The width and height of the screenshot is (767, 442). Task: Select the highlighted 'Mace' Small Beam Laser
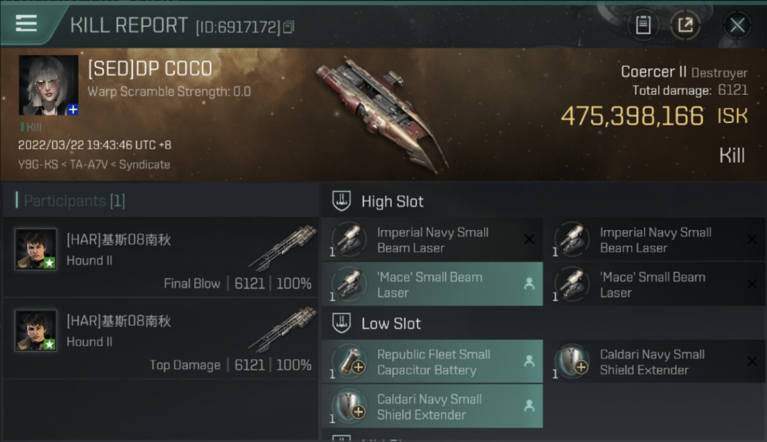point(432,285)
